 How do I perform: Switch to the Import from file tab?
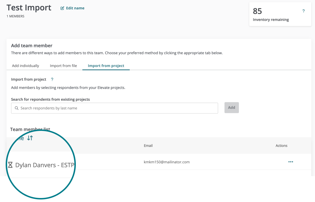coord(64,66)
